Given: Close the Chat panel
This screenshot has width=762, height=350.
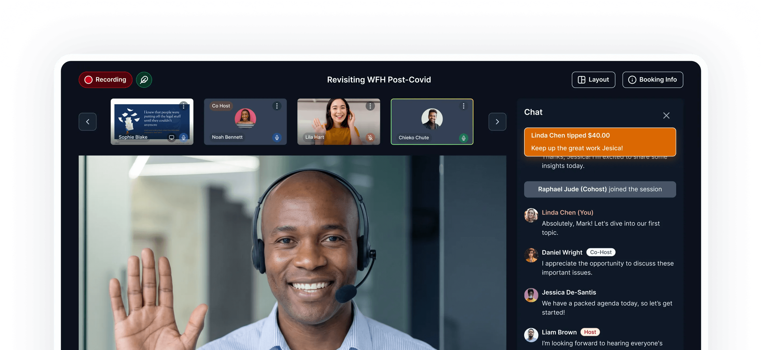Looking at the screenshot, I should click(x=666, y=115).
